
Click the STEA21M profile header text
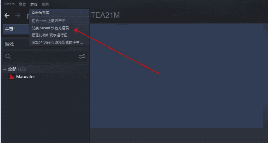point(104,15)
